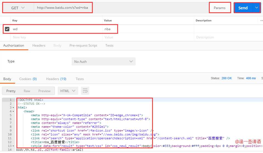Screen dimensions: 263x153
Task: Edit the nba value cell
Action: [x=148, y=29]
